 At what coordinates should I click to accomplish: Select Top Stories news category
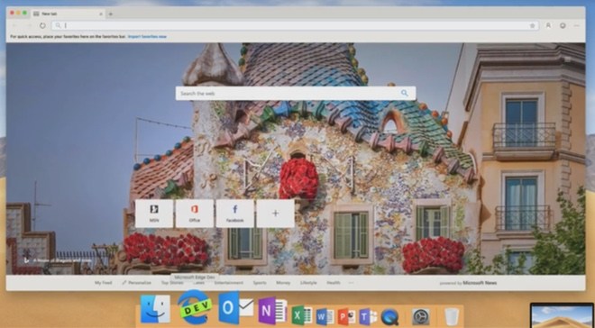tap(172, 283)
